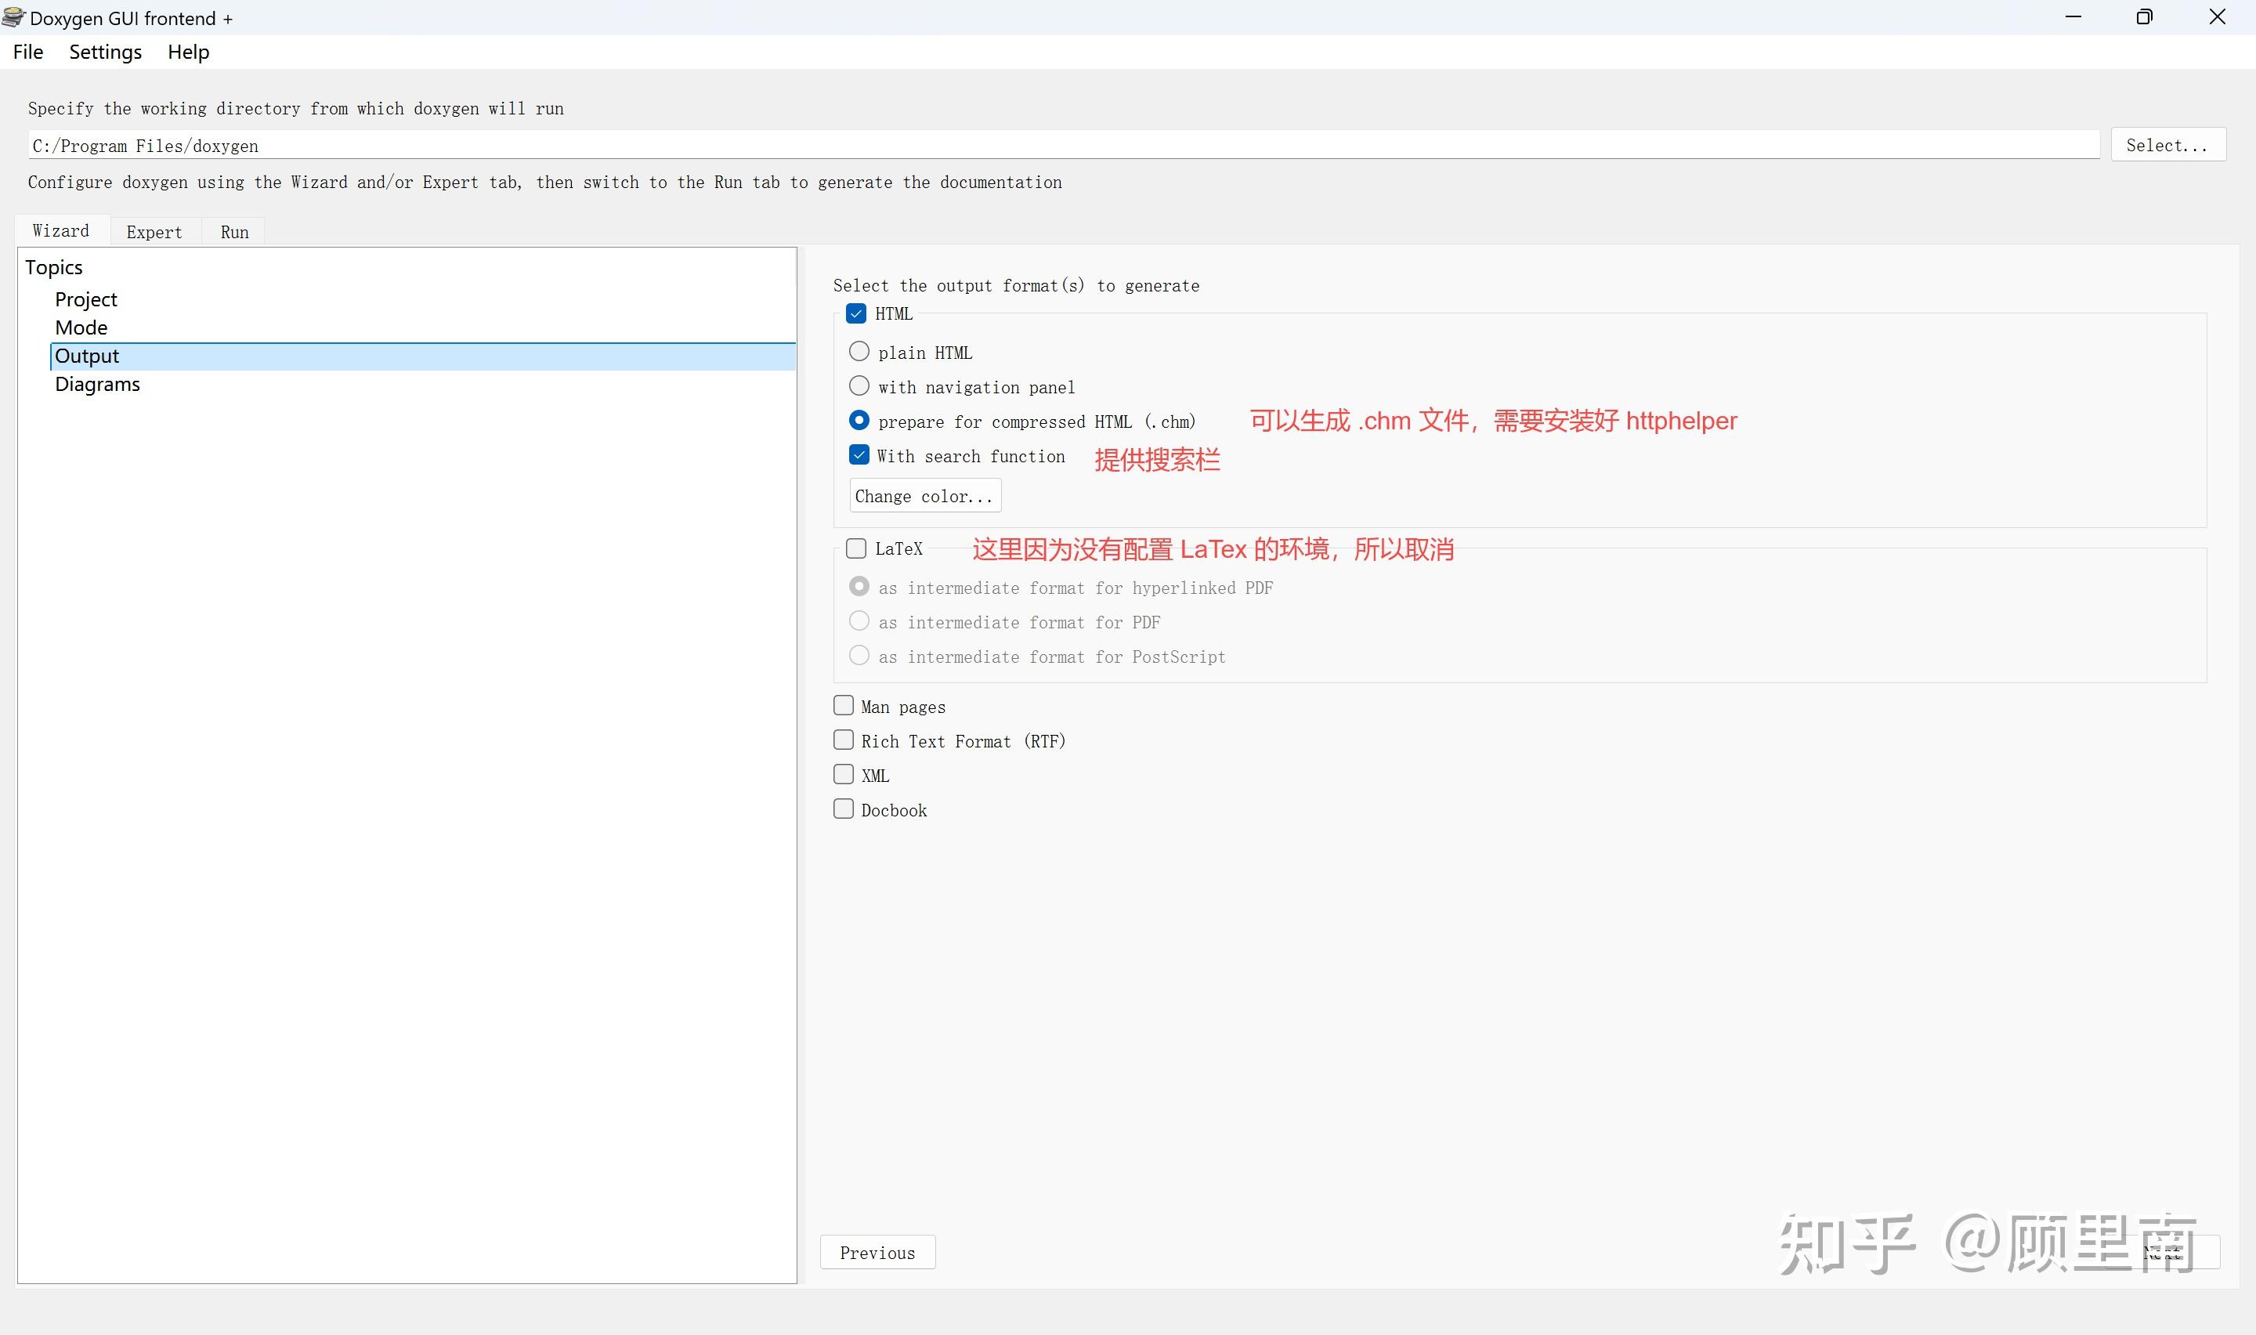Toggle the 'With search function' checkbox
This screenshot has height=1335, width=2256.
[859, 455]
